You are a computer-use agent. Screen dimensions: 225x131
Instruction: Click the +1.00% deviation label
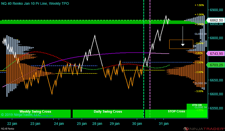199,15
